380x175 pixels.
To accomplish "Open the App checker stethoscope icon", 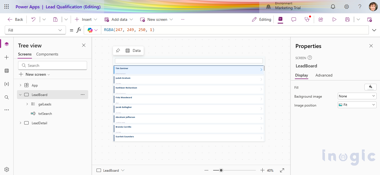I will pyautogui.click(x=307, y=19).
